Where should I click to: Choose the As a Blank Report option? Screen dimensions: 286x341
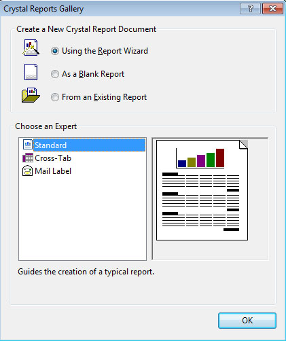55,74
